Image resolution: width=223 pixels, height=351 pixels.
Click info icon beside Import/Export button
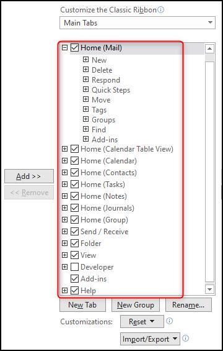(185, 338)
